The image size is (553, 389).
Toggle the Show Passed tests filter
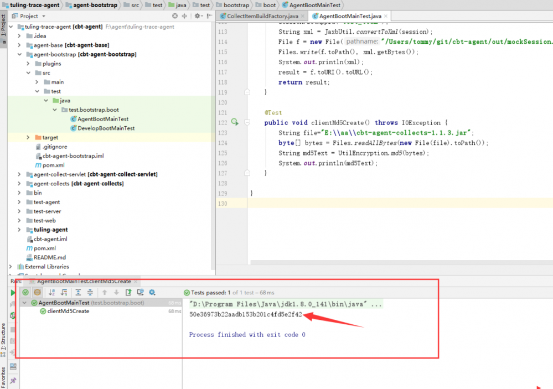pos(25,292)
